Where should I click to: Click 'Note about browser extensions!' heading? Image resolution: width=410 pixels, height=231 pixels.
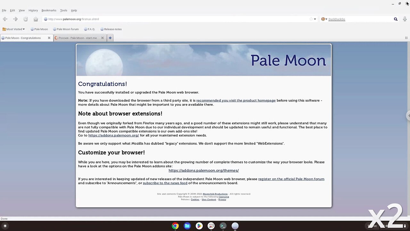[120, 114]
